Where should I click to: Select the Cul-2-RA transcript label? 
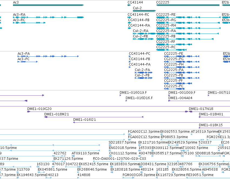(x=141, y=31)
